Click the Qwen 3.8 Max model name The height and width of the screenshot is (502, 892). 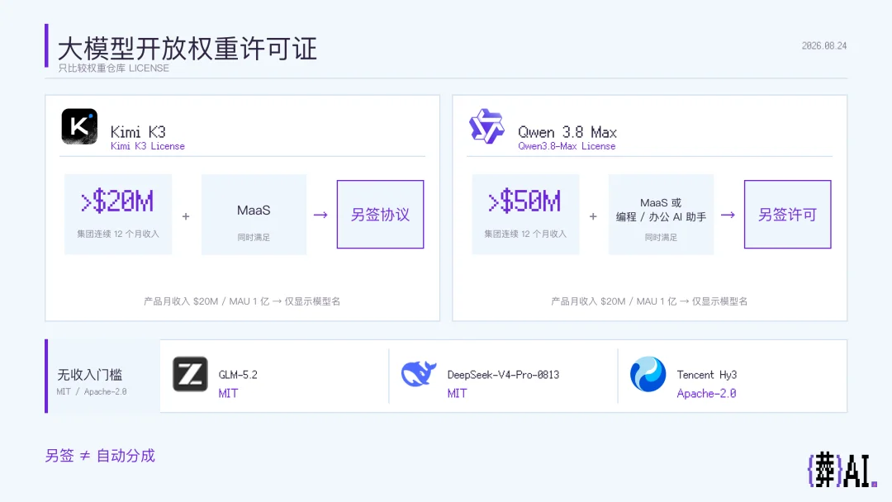coord(567,132)
